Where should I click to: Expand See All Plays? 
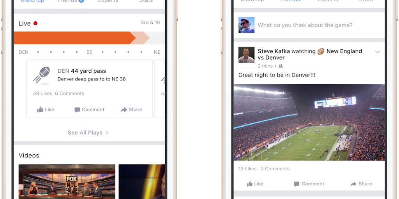click(x=88, y=133)
